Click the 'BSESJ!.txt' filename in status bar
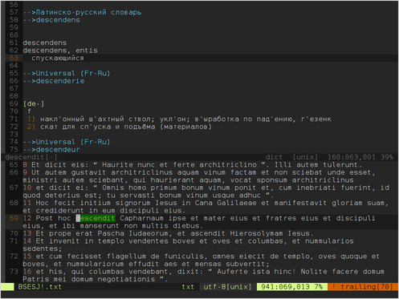The height and width of the screenshot is (299, 399). 40,287
